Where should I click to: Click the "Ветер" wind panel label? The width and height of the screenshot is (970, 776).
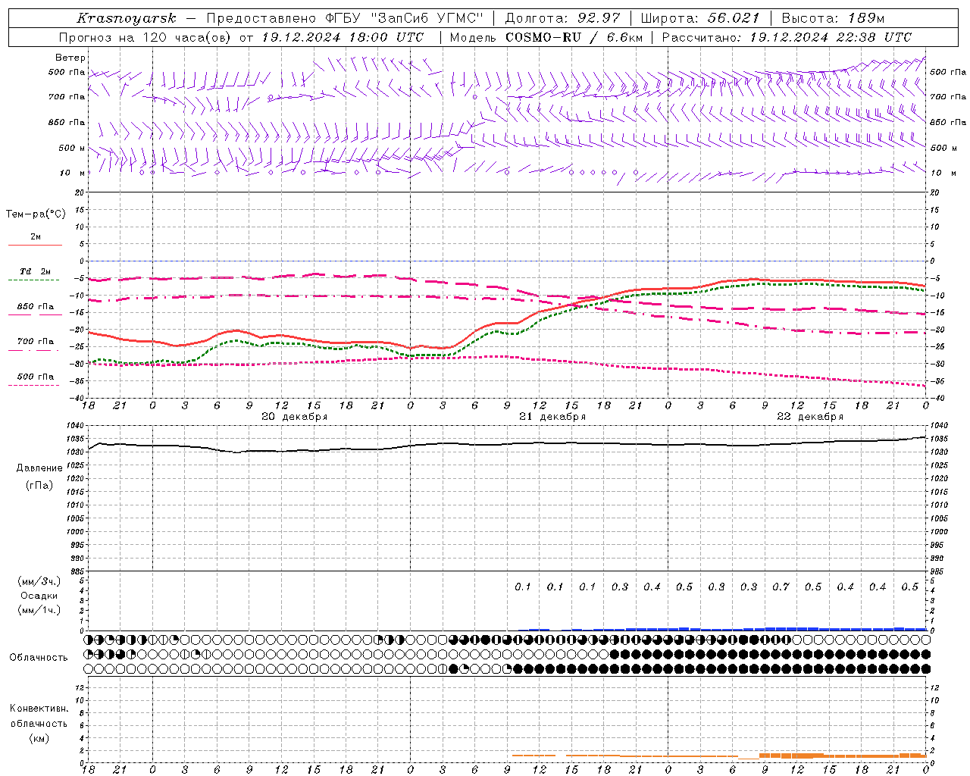coord(70,58)
